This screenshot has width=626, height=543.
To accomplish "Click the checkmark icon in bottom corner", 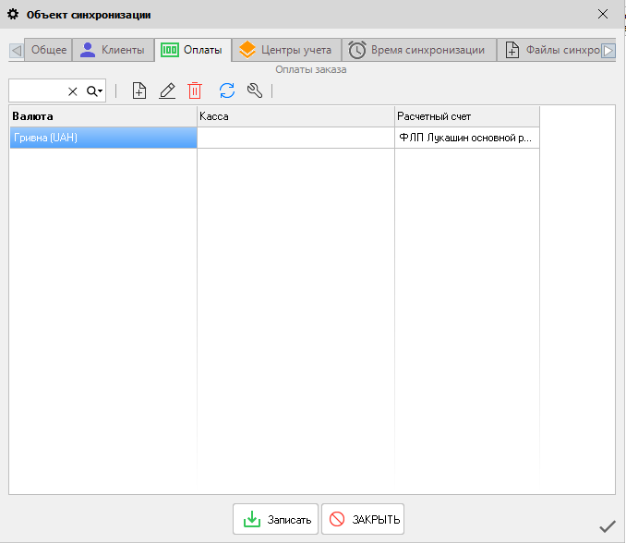I will click(607, 526).
